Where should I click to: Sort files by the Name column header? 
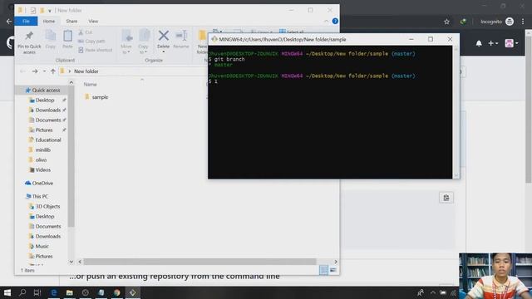91,84
